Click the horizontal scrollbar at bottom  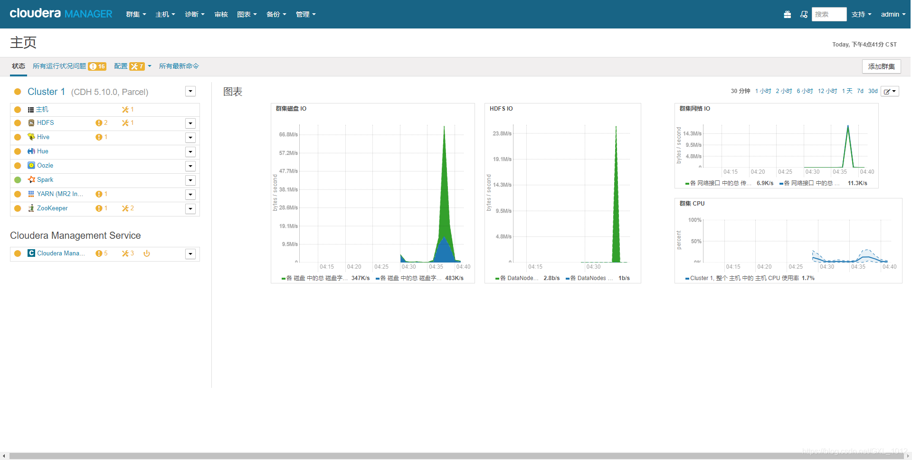coord(456,456)
